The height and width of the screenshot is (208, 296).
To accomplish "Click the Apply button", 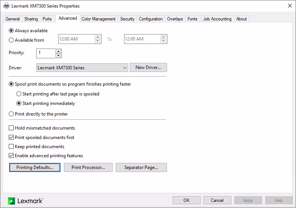I will pyautogui.click(x=248, y=200).
